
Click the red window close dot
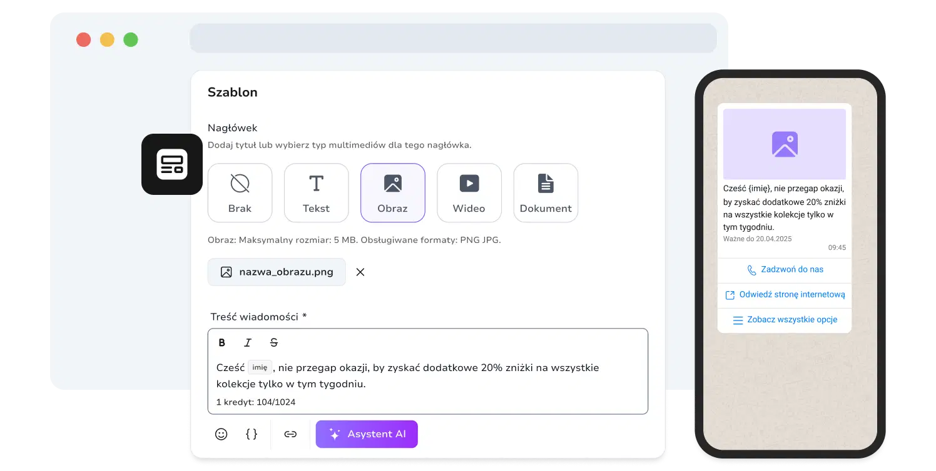point(84,40)
